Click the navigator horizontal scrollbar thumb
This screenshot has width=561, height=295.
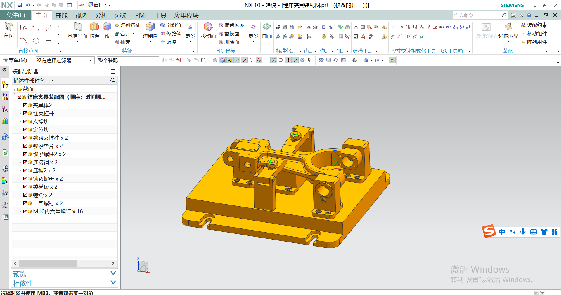48,263
